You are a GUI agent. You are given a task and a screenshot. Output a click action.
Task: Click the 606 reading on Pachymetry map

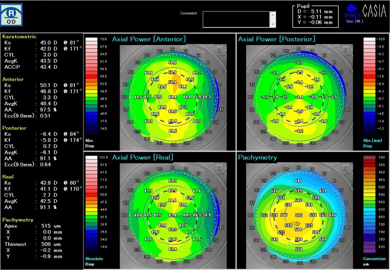(x=333, y=215)
